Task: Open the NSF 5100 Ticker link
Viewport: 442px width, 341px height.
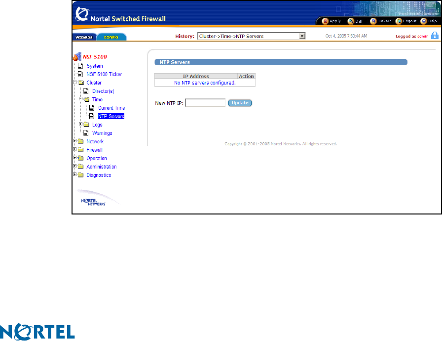Action: point(104,74)
